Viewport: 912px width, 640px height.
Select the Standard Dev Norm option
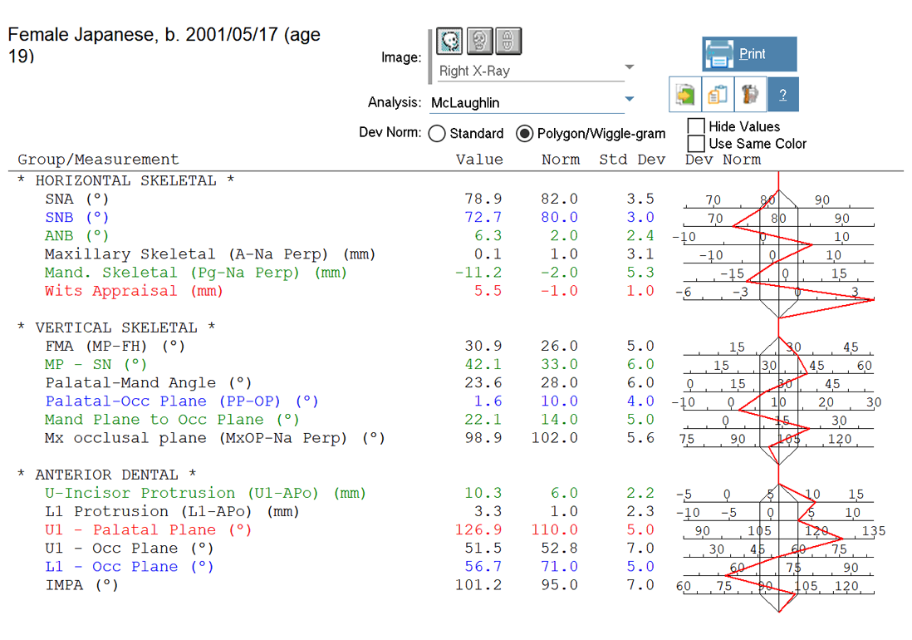(437, 134)
